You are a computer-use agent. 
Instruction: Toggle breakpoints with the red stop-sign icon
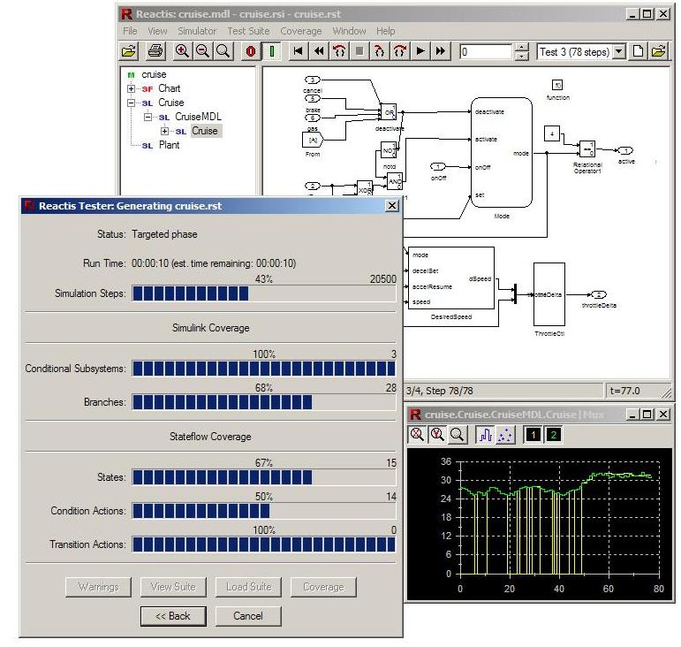(251, 51)
